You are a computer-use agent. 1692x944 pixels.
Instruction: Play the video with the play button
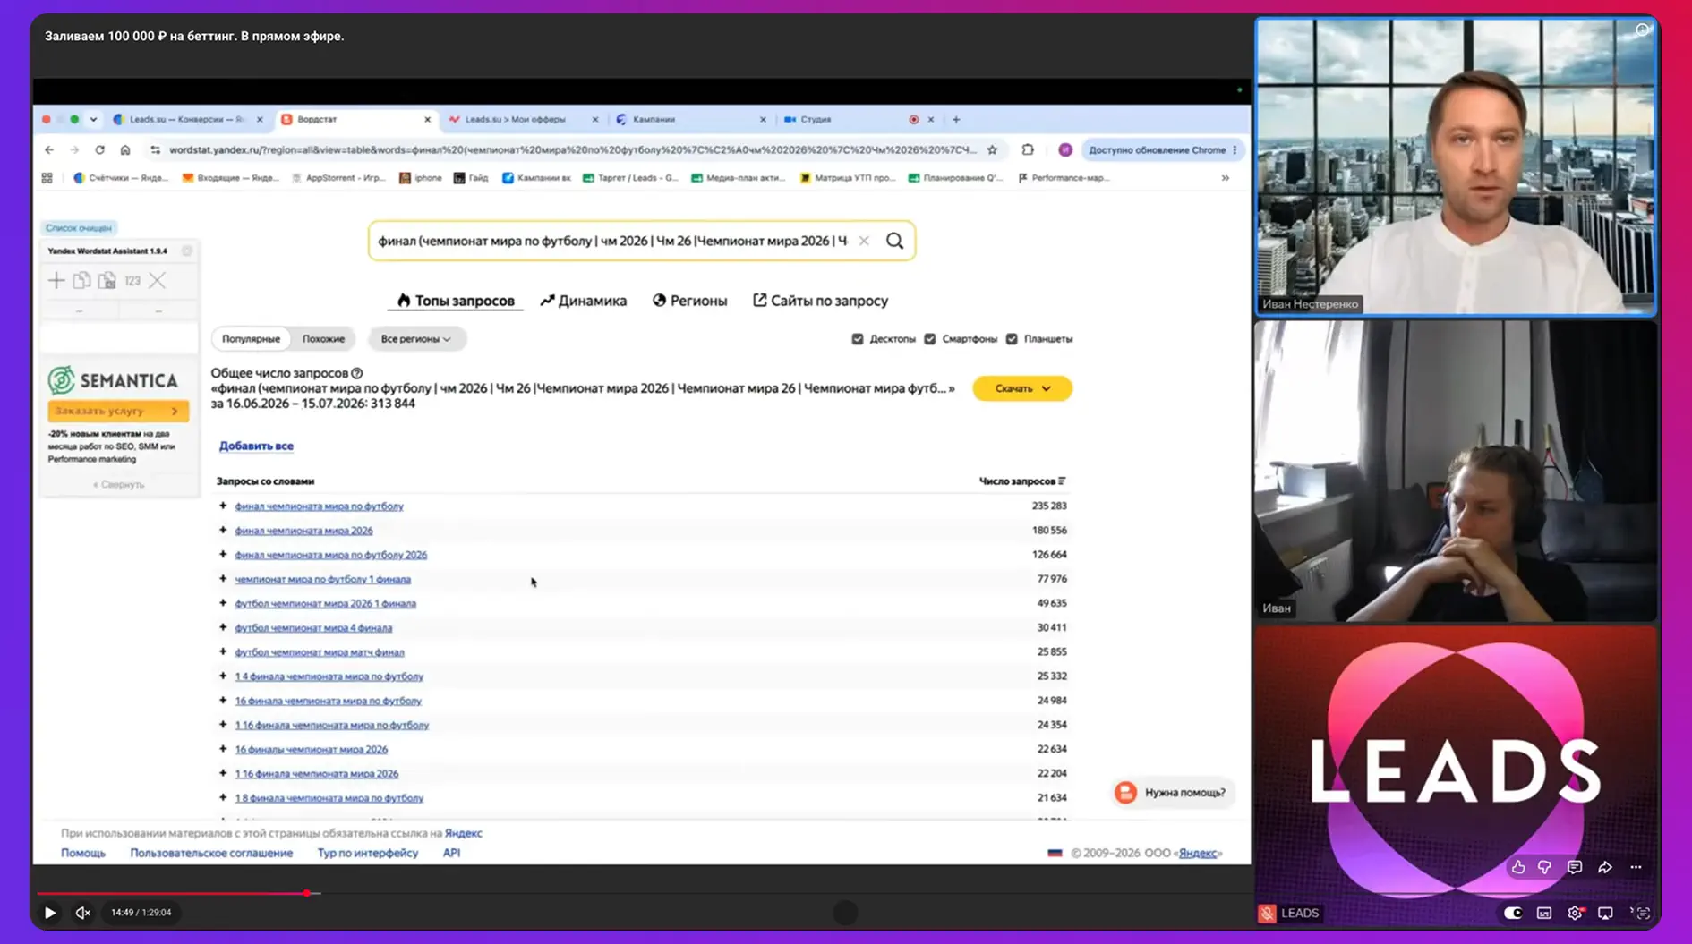50,913
